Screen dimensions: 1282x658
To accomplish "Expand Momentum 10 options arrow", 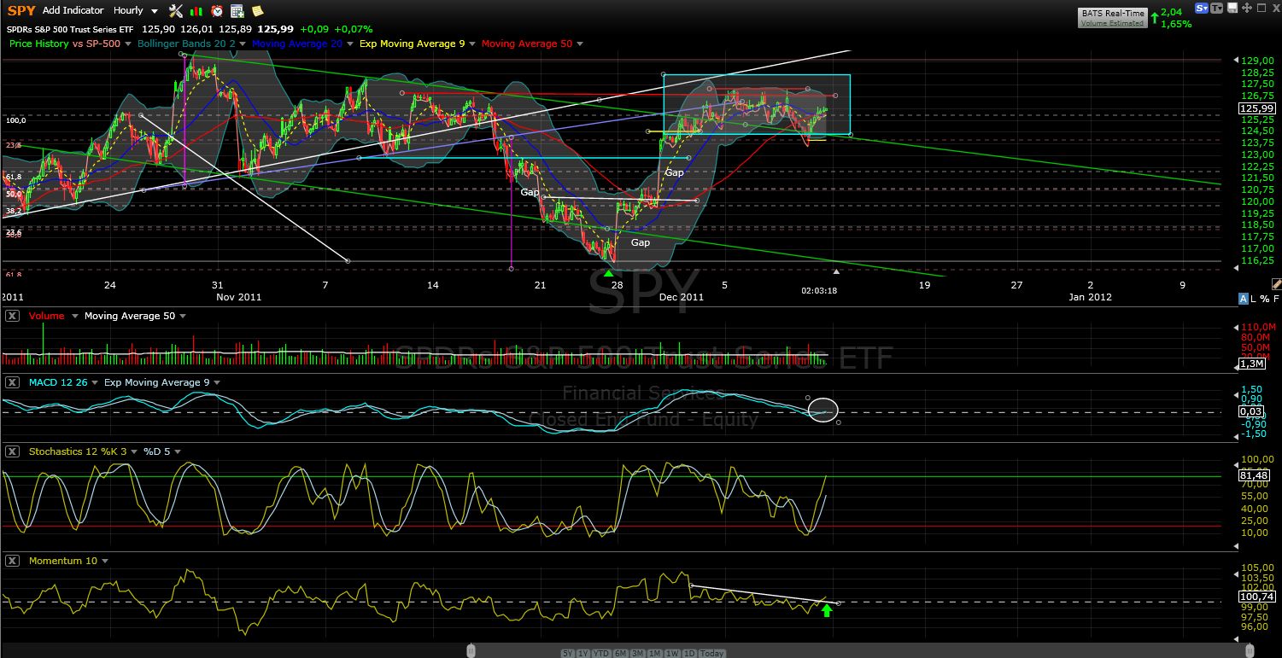I will click(104, 562).
